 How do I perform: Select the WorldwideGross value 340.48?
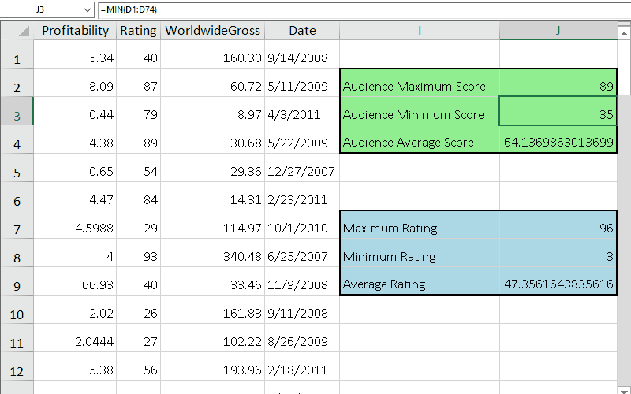pos(212,256)
